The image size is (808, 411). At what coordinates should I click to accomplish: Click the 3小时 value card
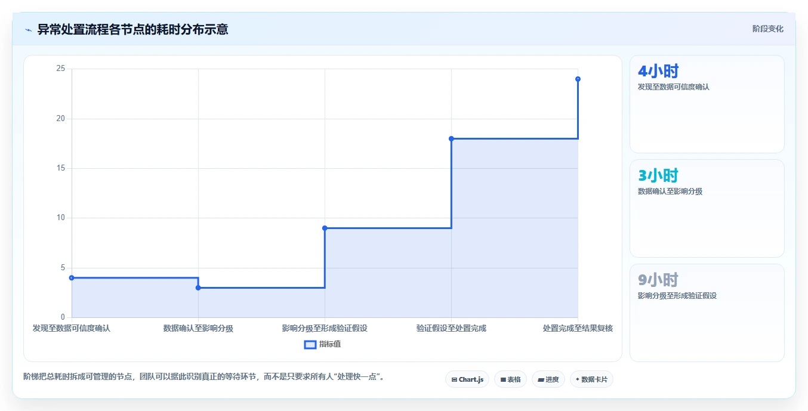707,208
